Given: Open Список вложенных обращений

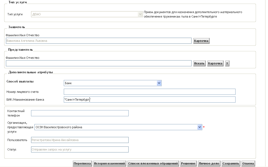Looking at the screenshot, I should tap(153, 163).
